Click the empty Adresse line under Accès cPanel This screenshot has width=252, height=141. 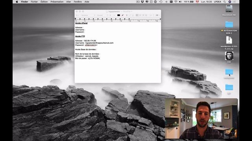[79, 27]
